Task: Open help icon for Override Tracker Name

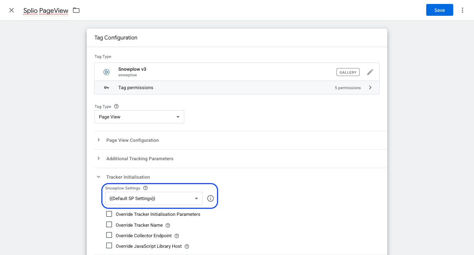Action: click(x=168, y=225)
